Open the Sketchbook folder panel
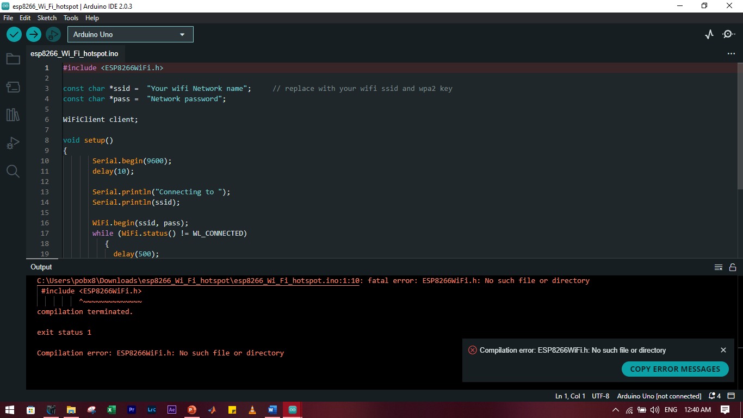Image resolution: width=743 pixels, height=418 pixels. click(x=13, y=59)
